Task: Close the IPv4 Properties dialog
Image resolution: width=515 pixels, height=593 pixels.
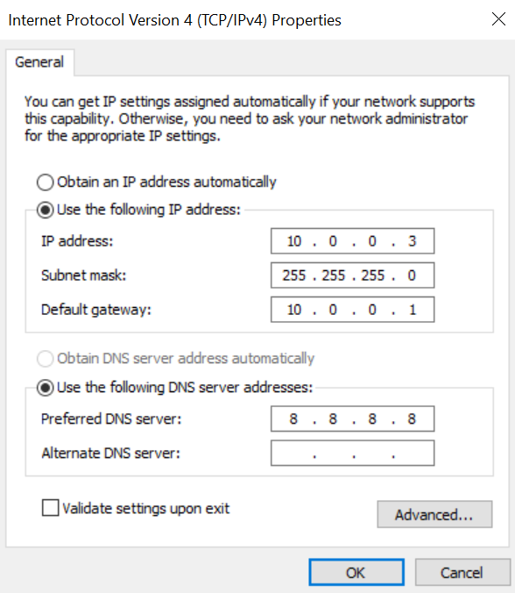Action: (498, 19)
